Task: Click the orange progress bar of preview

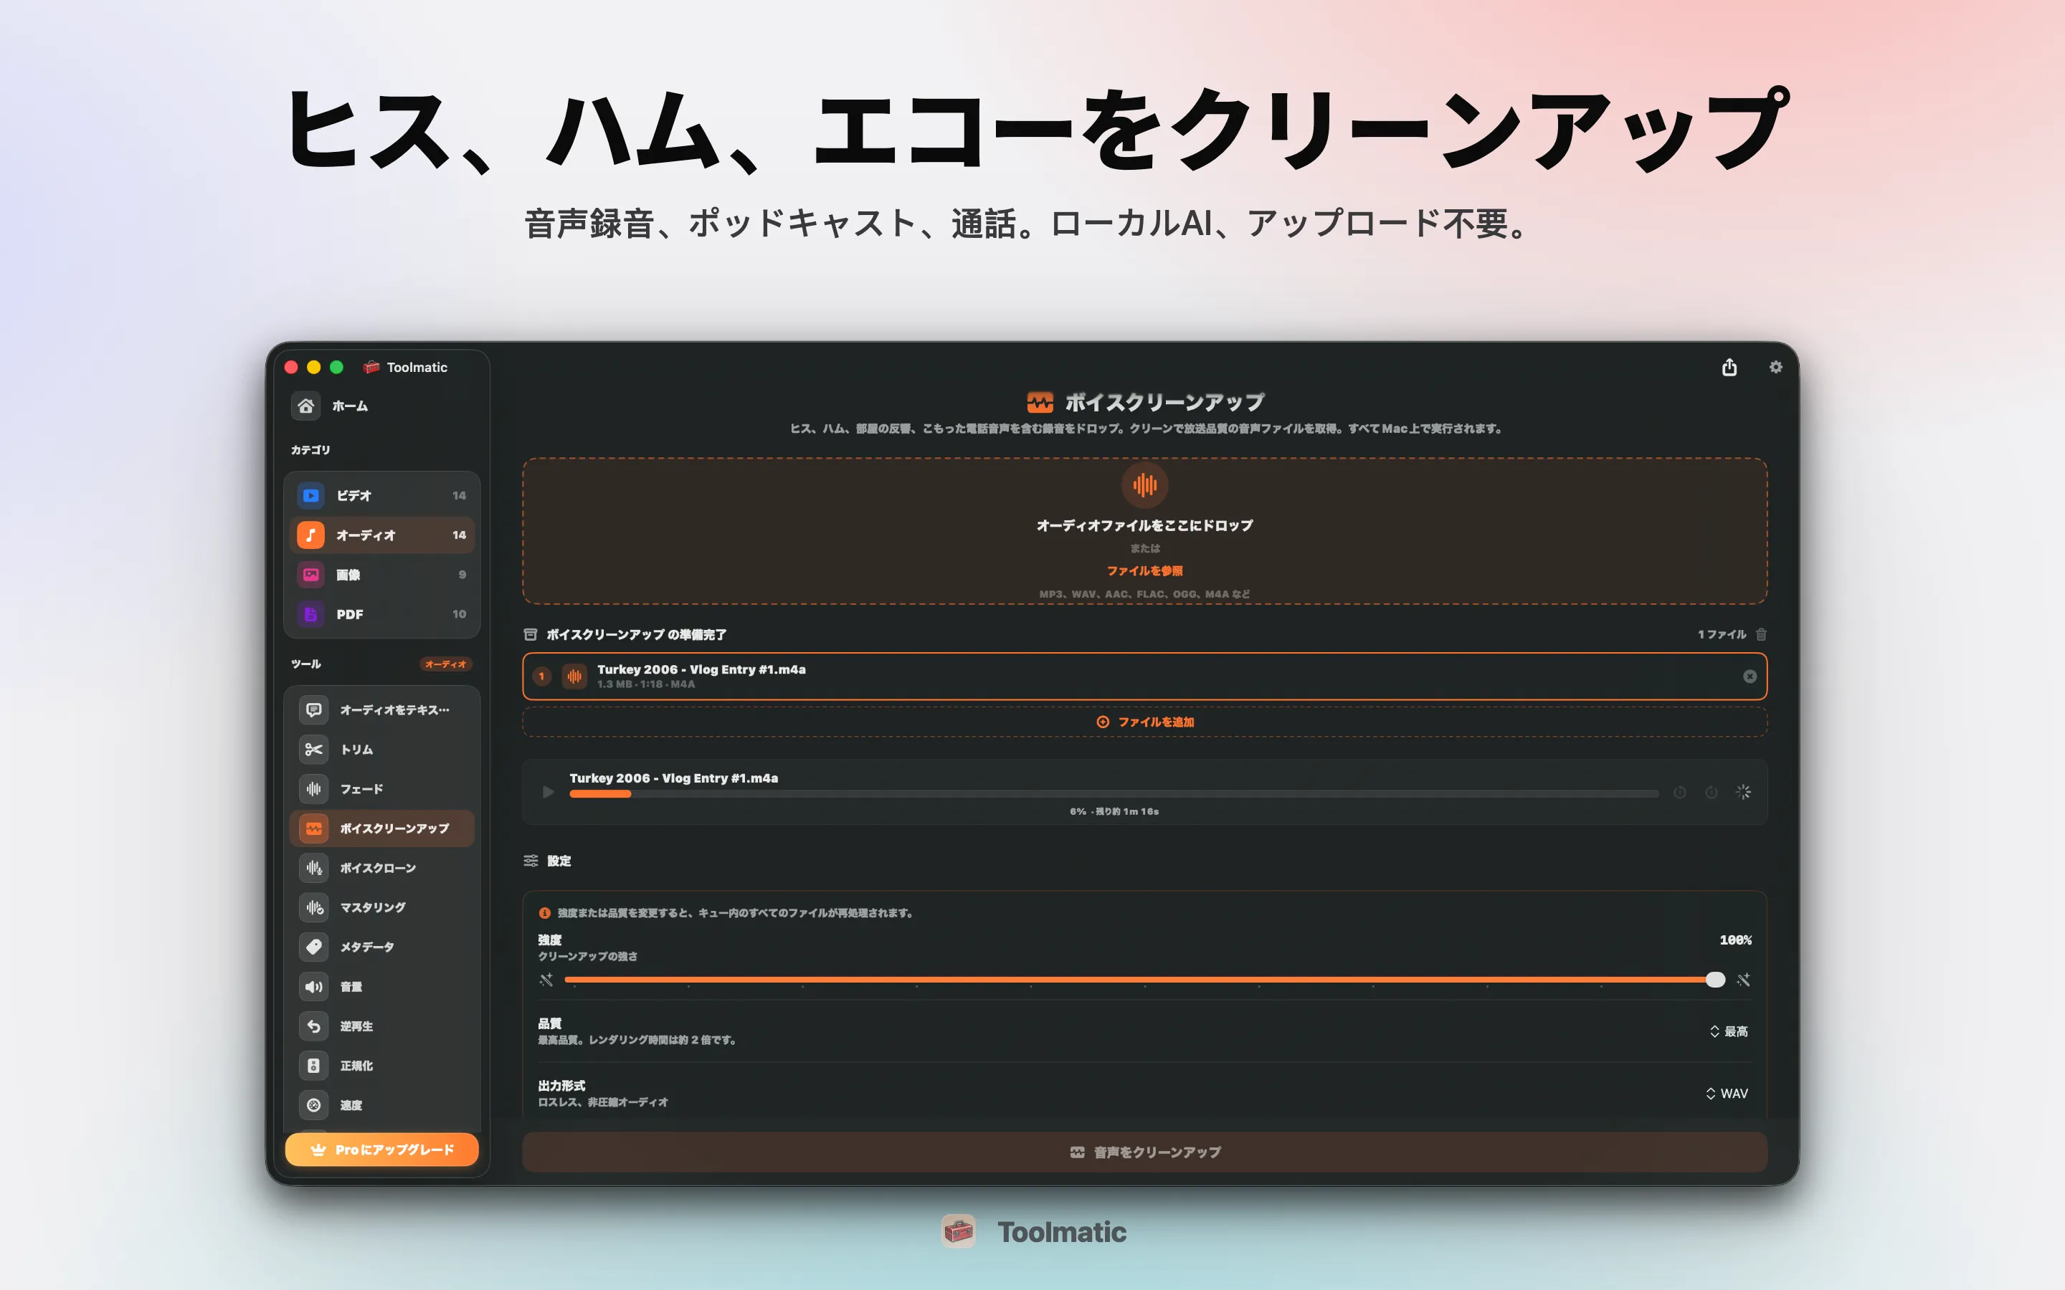Action: (600, 794)
